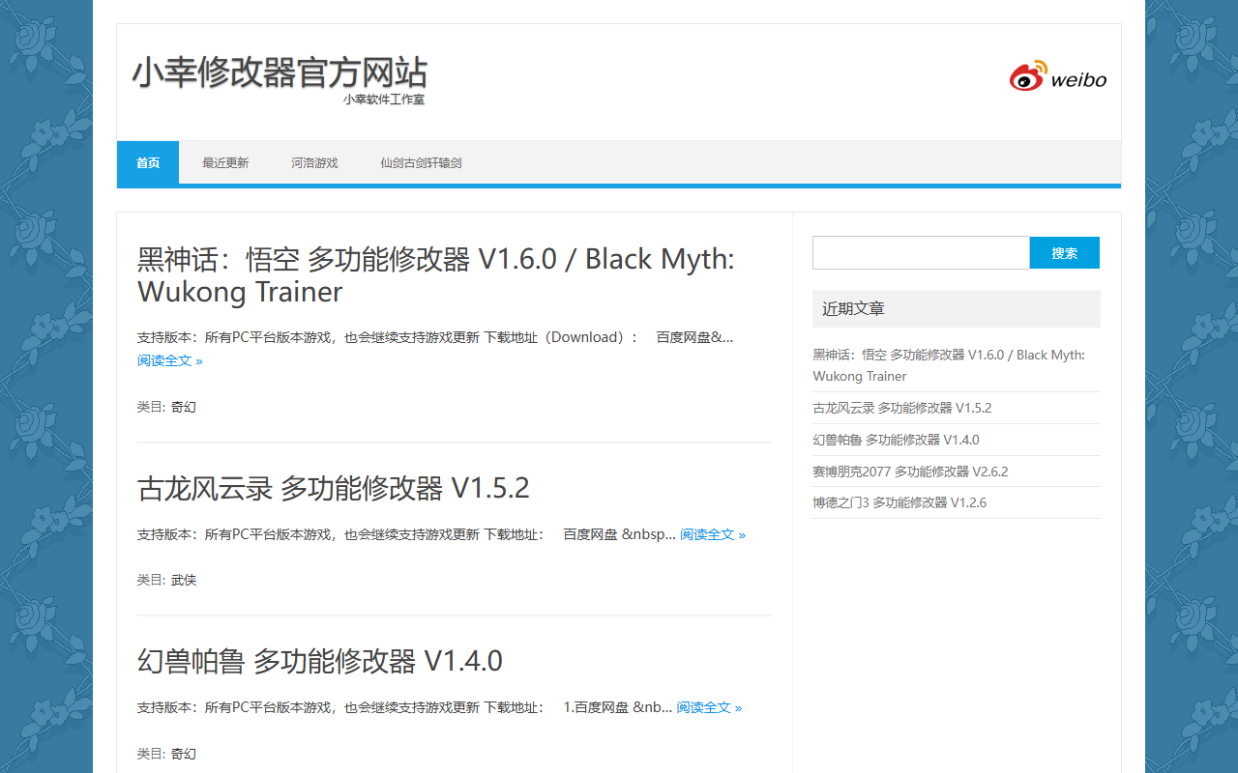The height and width of the screenshot is (773, 1238).
Task: Open the 奇幻 category under 幻兽帕鲁 post
Action: coord(184,754)
